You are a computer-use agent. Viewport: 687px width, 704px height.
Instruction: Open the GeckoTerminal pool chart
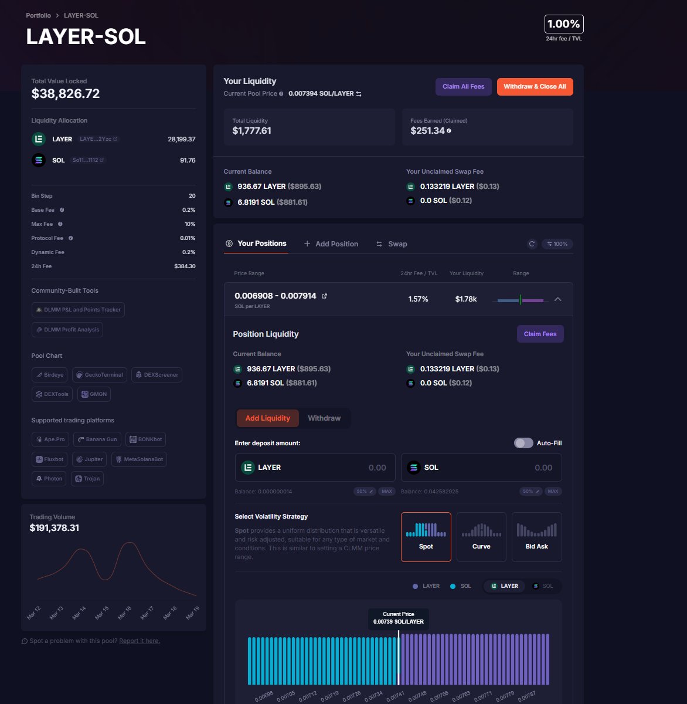(100, 375)
